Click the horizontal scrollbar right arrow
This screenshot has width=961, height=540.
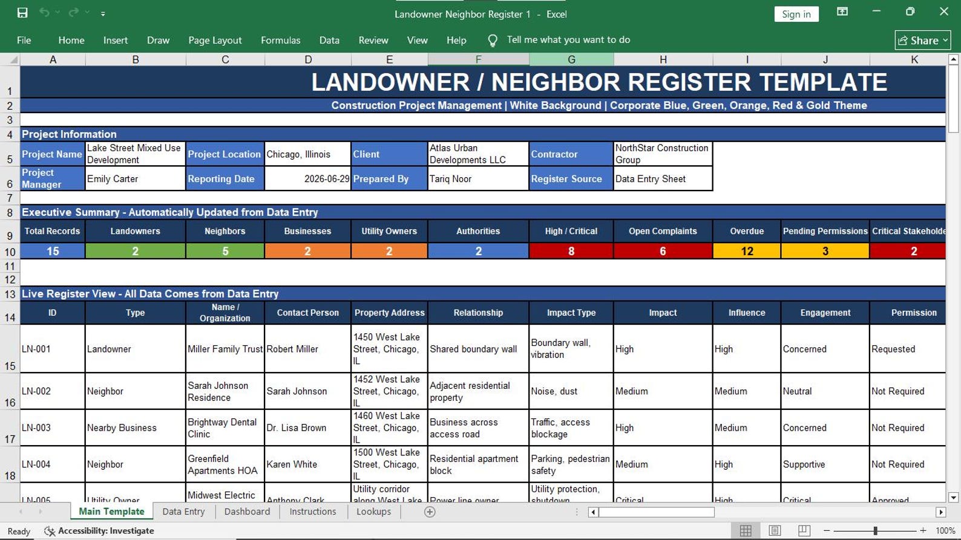(x=940, y=512)
